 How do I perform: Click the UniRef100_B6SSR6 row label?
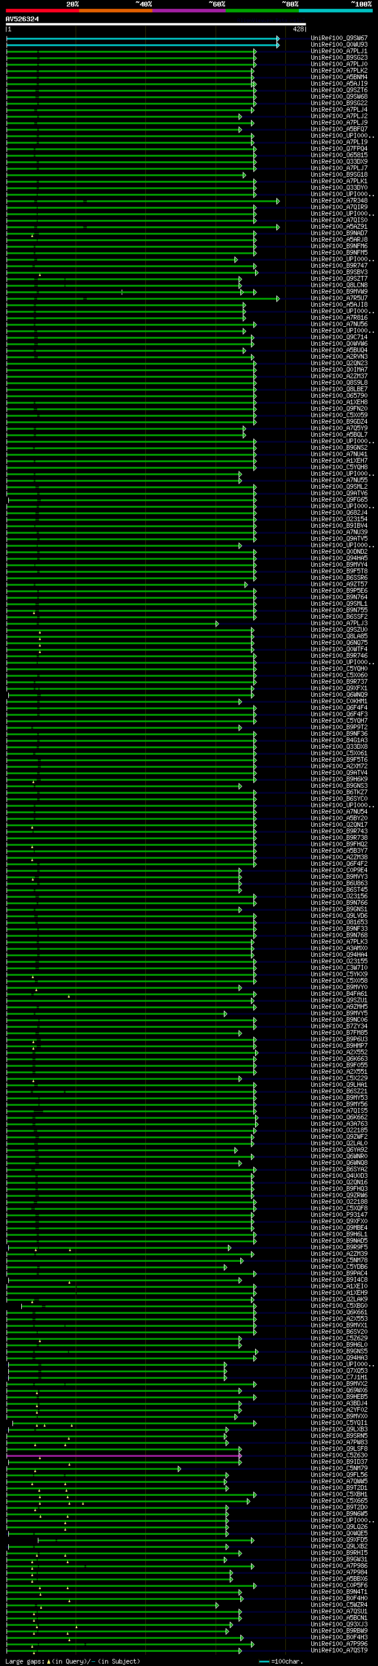(x=339, y=578)
